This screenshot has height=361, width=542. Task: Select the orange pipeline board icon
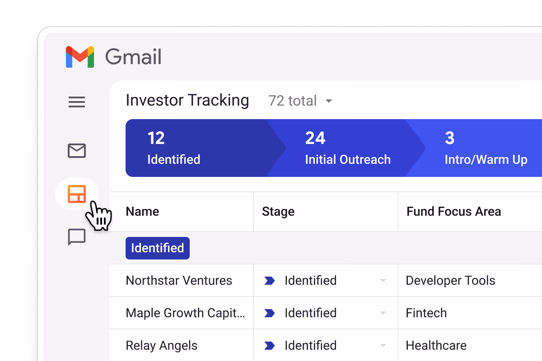click(77, 194)
